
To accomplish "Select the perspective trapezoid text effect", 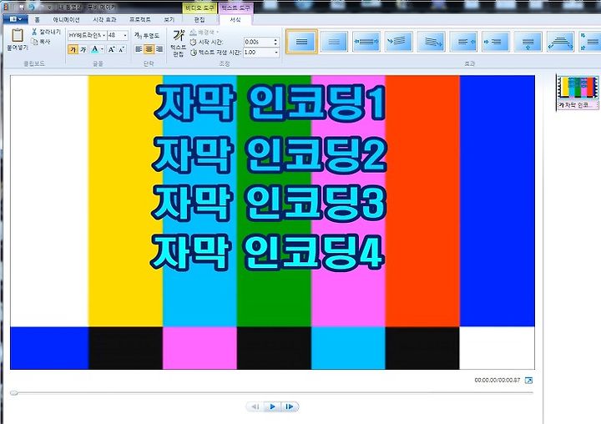I will 560,42.
